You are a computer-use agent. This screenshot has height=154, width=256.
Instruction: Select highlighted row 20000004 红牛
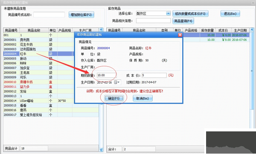pos(51,54)
